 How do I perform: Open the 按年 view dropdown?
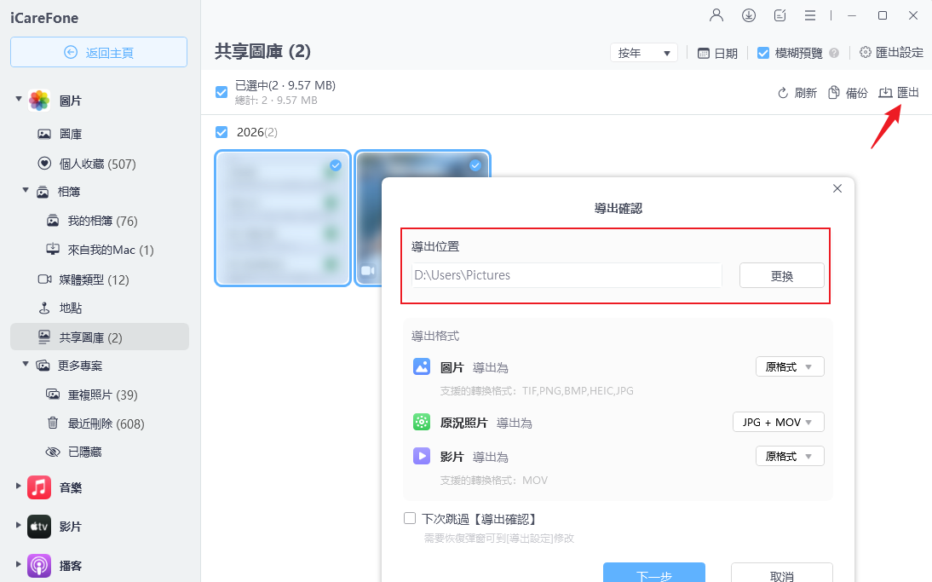coord(643,52)
